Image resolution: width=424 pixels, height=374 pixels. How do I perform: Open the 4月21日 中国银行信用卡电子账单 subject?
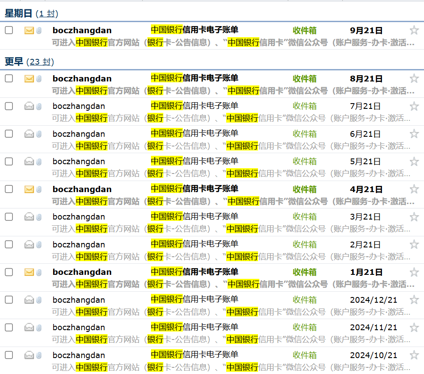coord(194,189)
